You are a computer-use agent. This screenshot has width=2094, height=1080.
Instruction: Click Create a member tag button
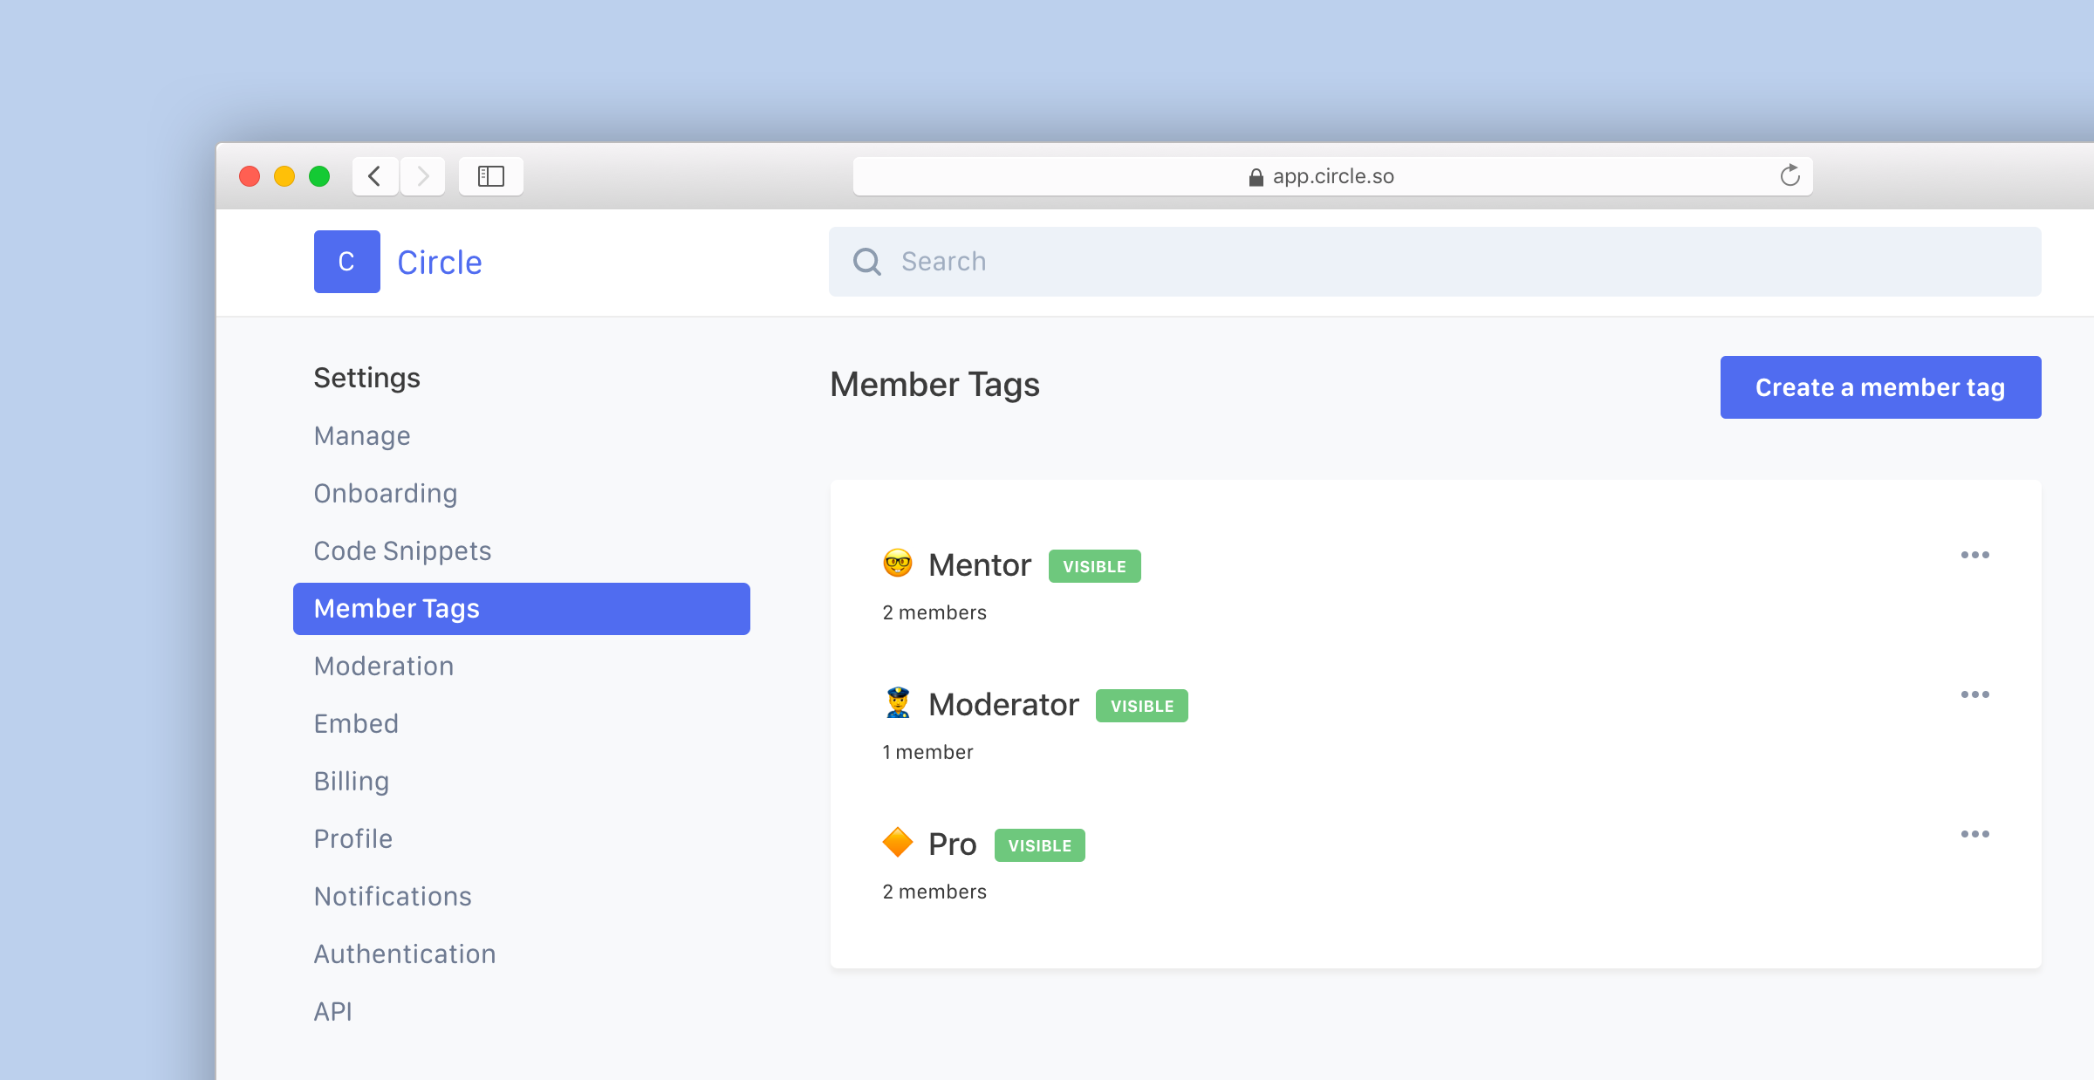[1880, 387]
